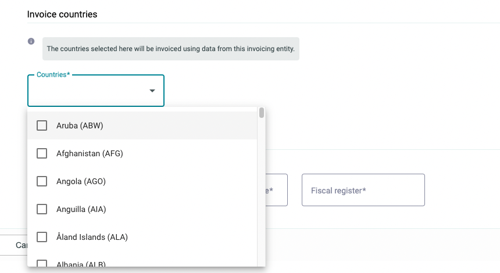Click the invoicing entity information message

170,49
